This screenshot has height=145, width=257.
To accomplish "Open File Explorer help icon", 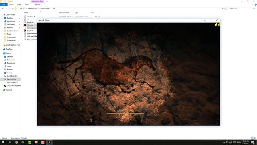I will pos(255,5).
